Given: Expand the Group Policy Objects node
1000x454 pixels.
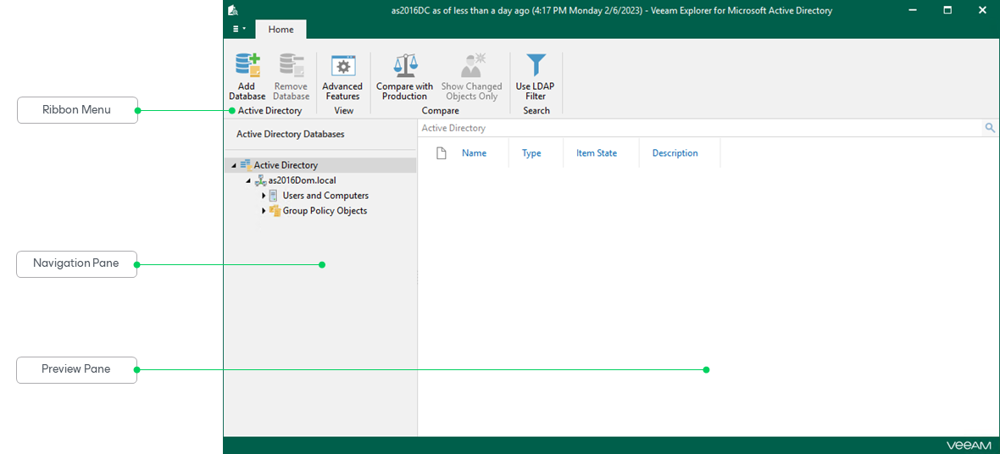Looking at the screenshot, I should coord(264,211).
